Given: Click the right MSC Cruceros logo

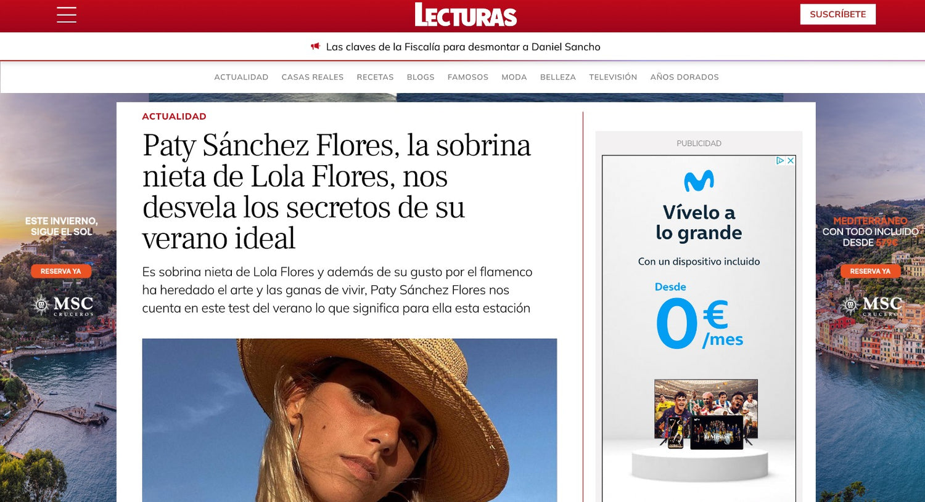Looking at the screenshot, I should click(x=873, y=305).
